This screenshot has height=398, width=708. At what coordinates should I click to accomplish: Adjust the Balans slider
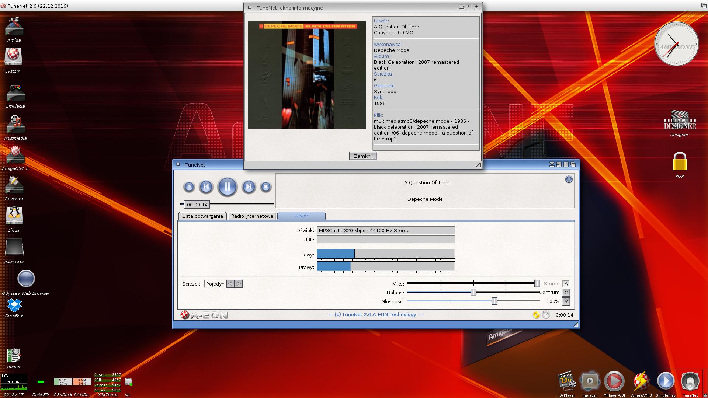[473, 292]
